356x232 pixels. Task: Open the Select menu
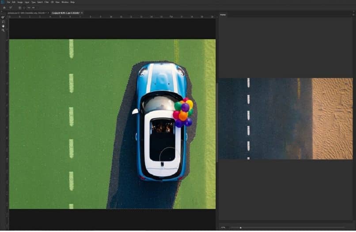40,2
